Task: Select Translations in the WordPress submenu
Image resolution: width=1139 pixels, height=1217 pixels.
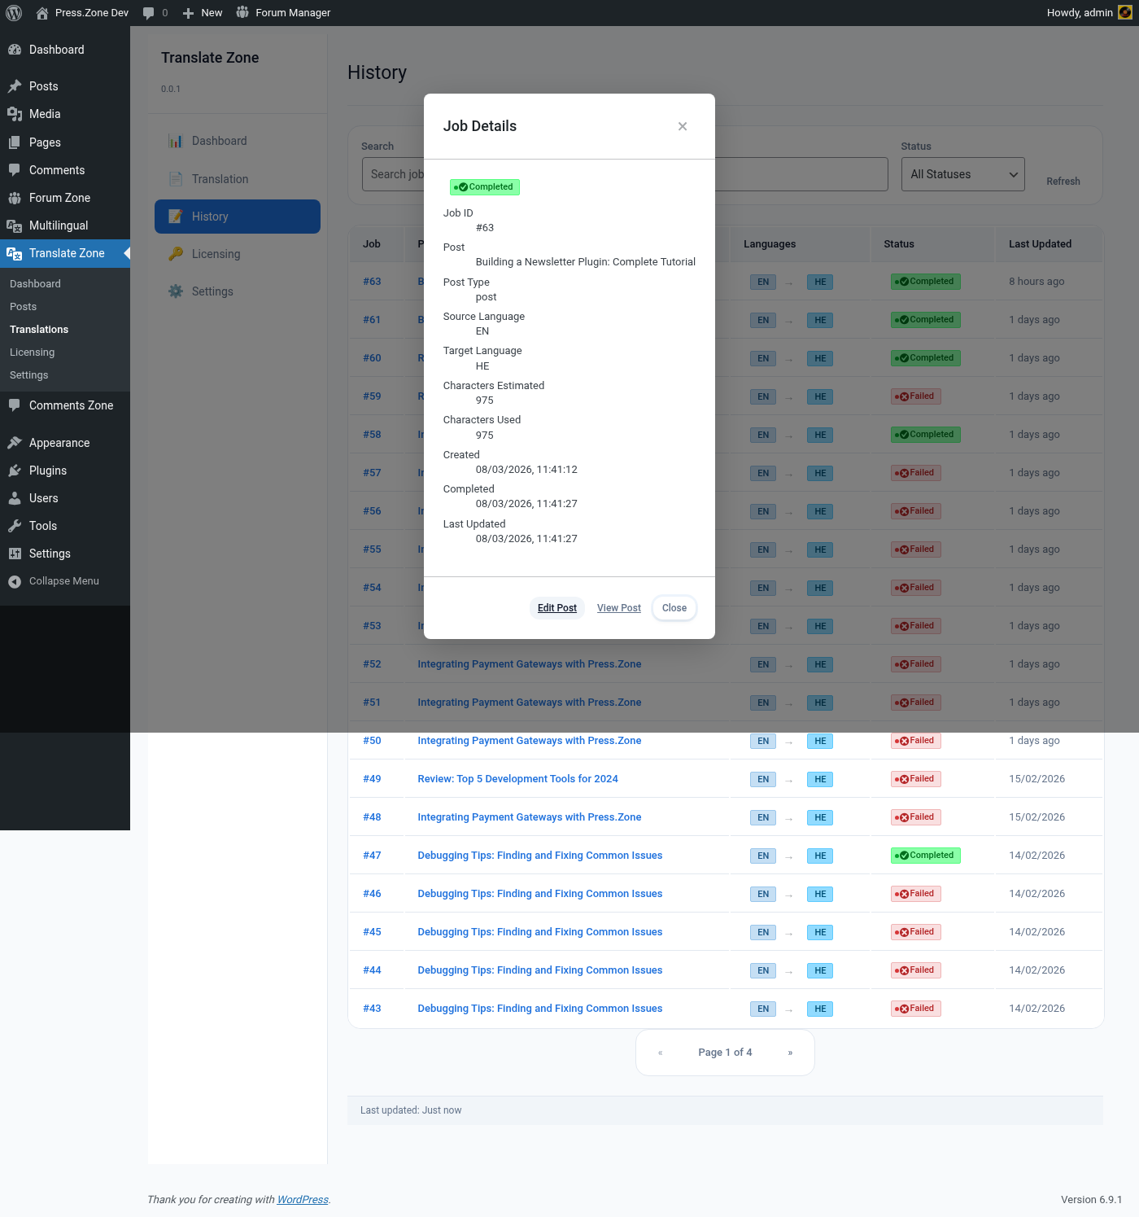Action: coord(39,330)
